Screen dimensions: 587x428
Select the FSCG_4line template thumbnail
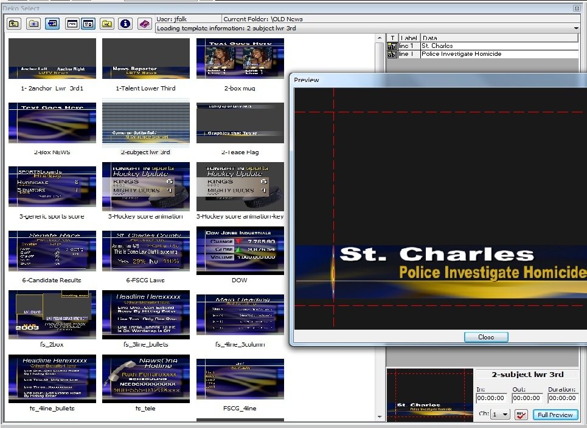[x=240, y=379]
